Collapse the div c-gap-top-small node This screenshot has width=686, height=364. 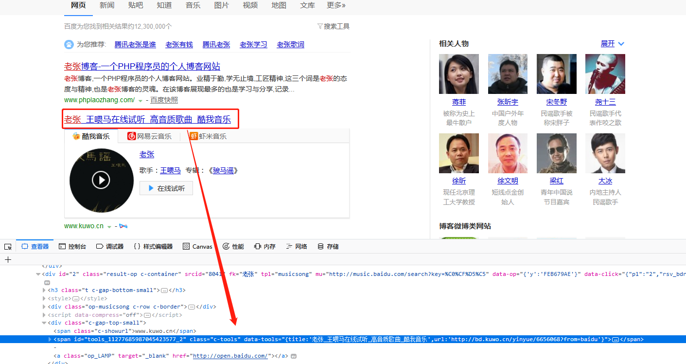tap(44, 323)
